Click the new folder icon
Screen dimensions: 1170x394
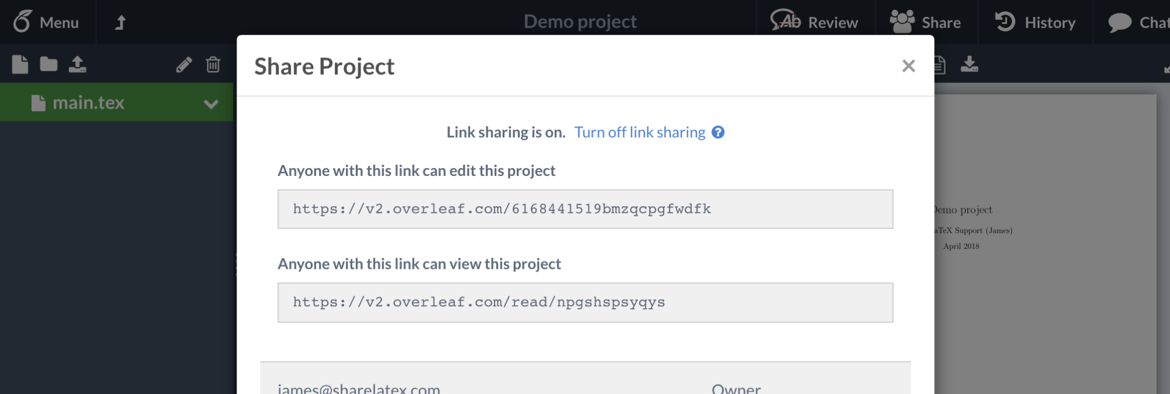(x=49, y=64)
